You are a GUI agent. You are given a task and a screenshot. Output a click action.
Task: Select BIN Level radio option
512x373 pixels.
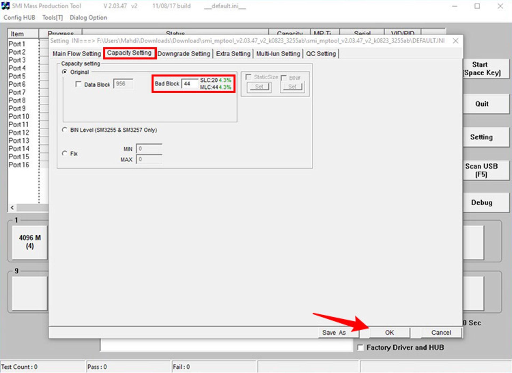tap(65, 130)
